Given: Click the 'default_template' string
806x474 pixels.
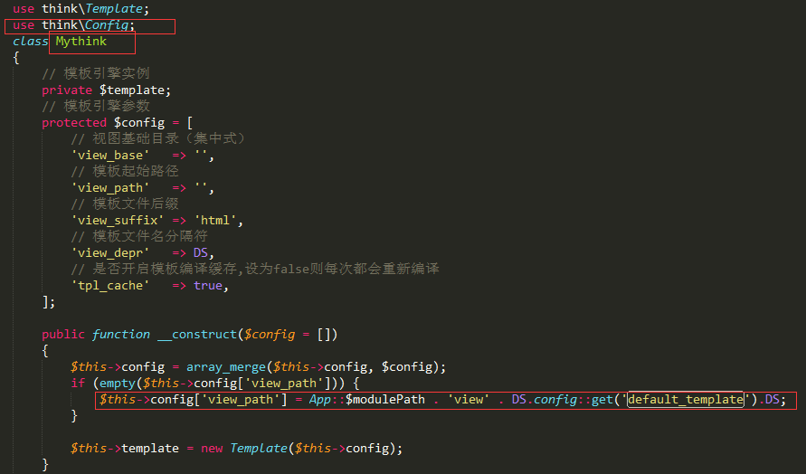Looking at the screenshot, I should [x=685, y=400].
